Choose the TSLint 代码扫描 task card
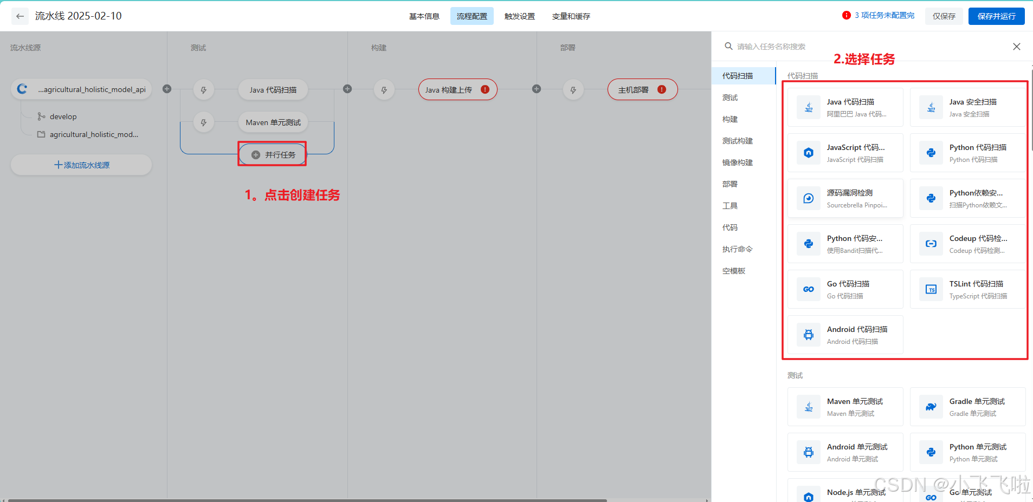Screen dimensions: 1033x502 coord(968,289)
